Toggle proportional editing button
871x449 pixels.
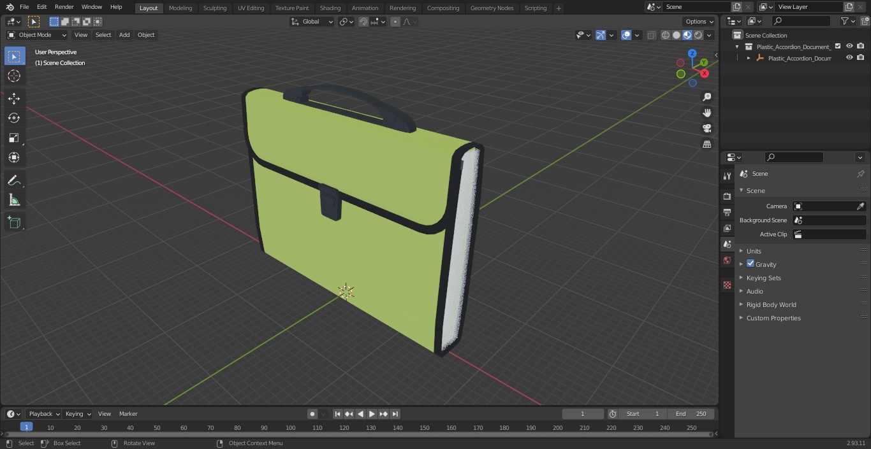(395, 22)
